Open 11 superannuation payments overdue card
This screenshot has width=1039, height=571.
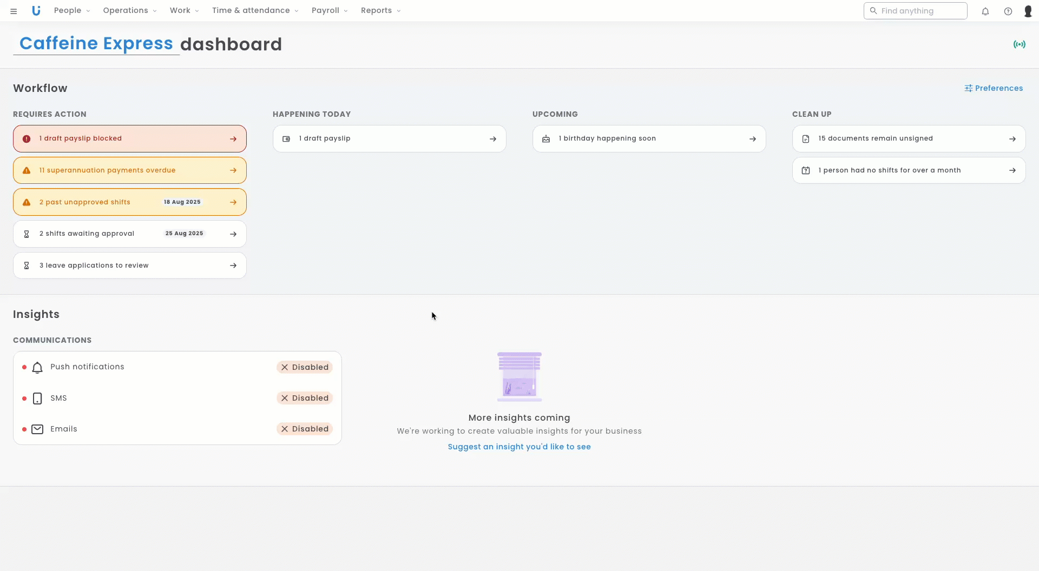coord(130,170)
